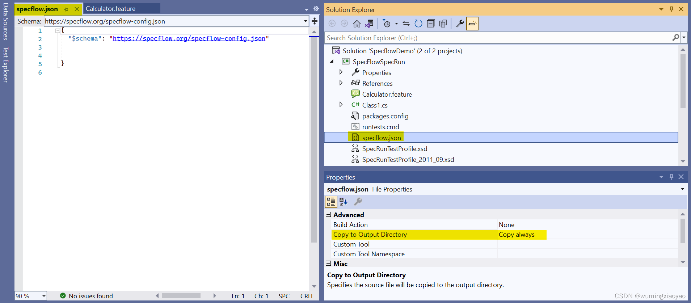The width and height of the screenshot is (691, 303).
Task: Click the specflow-config.json schema hyperlink
Action: [189, 38]
